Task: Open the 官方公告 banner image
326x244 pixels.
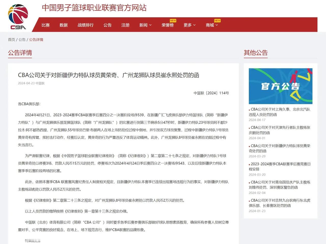Action: coord(280,86)
